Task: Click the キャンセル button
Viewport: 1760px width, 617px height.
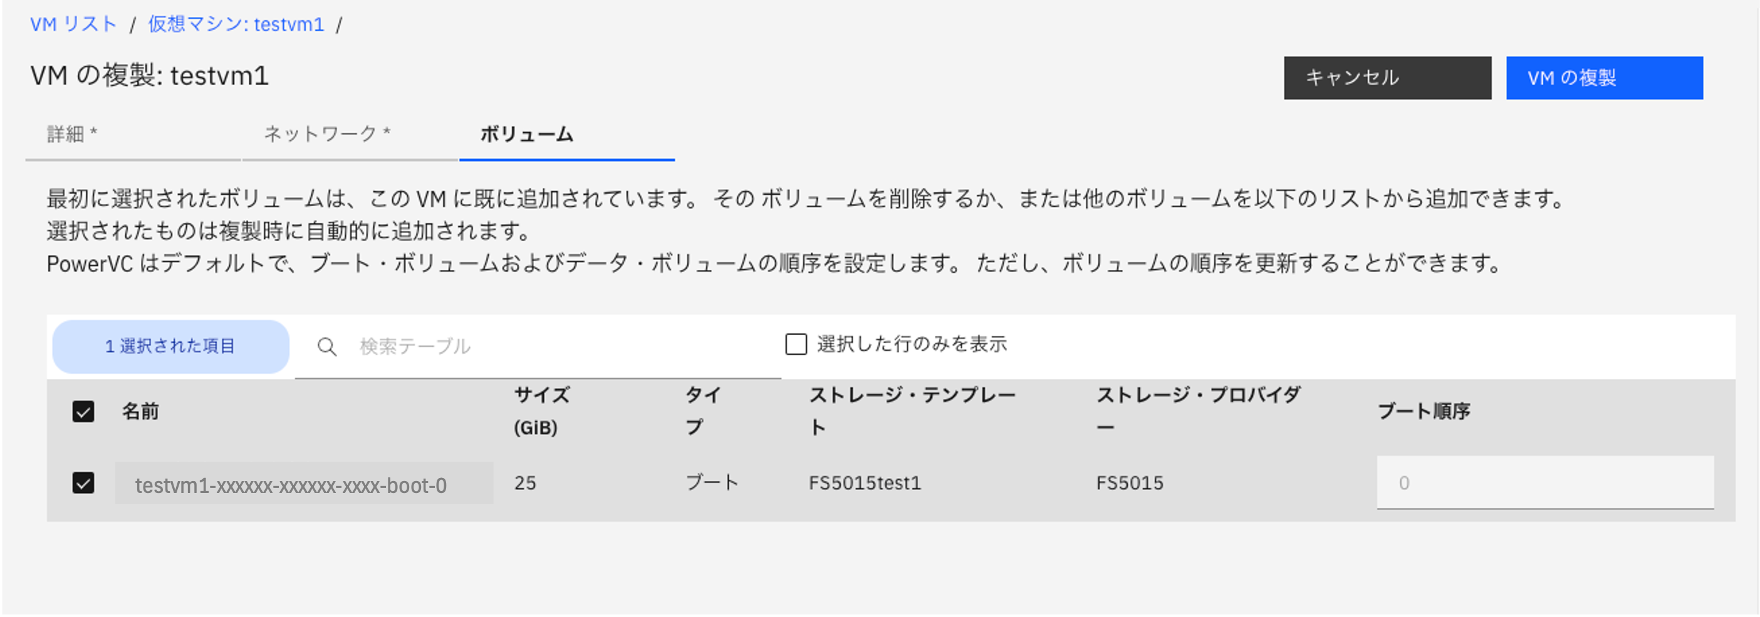Action: click(1387, 78)
